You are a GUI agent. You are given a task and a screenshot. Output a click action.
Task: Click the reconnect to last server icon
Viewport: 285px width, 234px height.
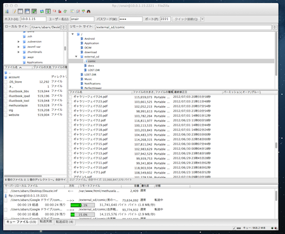pos(65,11)
